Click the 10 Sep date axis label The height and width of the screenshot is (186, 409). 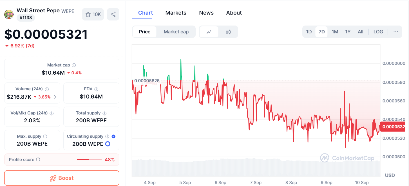point(362,183)
